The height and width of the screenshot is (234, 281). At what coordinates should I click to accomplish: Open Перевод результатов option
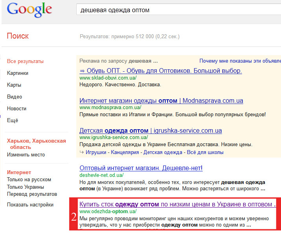(32, 194)
